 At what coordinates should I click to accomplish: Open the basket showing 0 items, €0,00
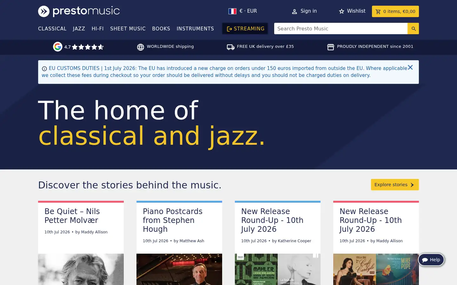pyautogui.click(x=395, y=11)
